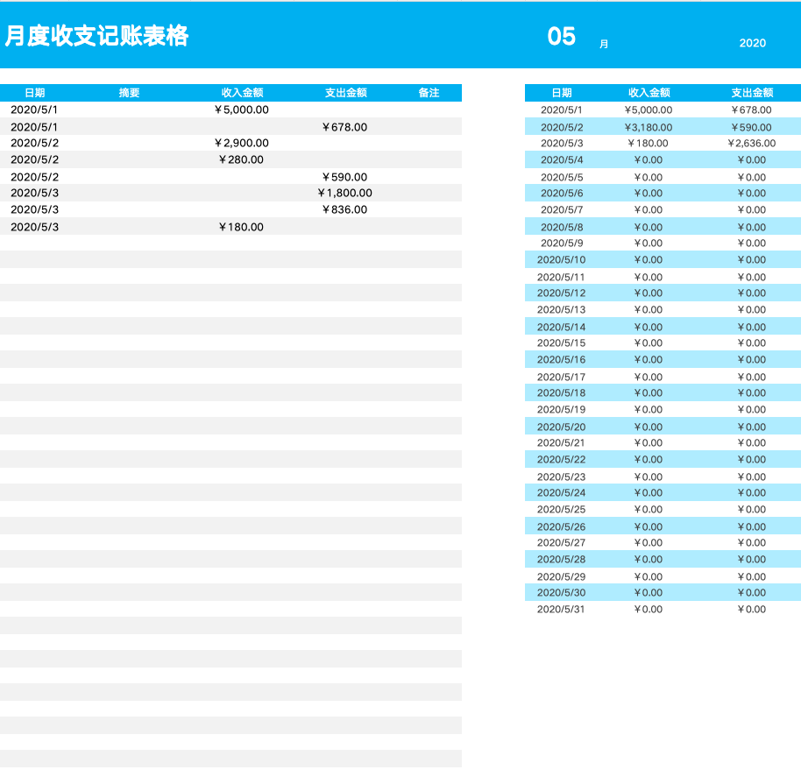Screen dimensions: 801x777
Task: Select summary date 2020/5/11
Action: (561, 278)
